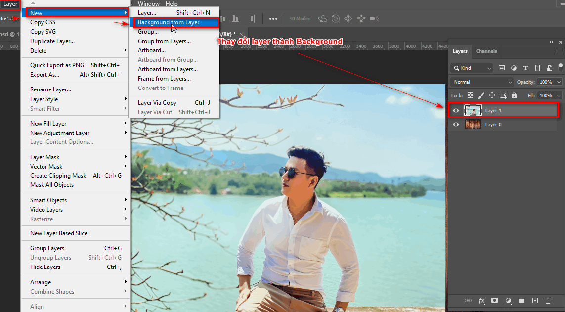565x312 pixels.
Task: Hide Layer 0 with its eye toggle
Action: [x=456, y=124]
